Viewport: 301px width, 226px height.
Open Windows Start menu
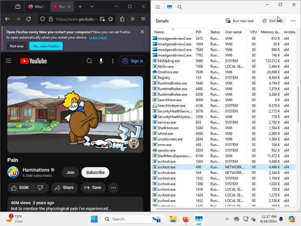pyautogui.click(x=94, y=219)
